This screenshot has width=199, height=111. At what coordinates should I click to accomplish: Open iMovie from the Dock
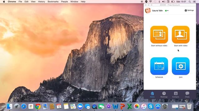(109, 106)
